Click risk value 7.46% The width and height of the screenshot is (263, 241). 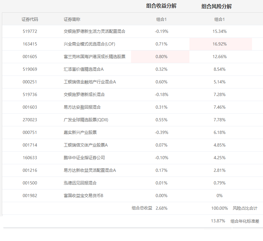coord(219,107)
